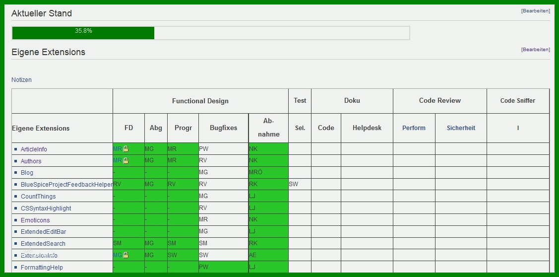Open the Emoticons extension link

(35, 220)
